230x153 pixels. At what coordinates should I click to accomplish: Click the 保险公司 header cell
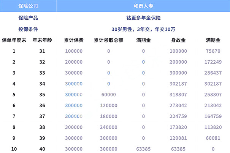(x=28, y=6)
